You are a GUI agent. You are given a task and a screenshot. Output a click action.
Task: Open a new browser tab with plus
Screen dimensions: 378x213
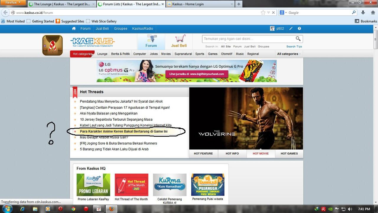pos(239,4)
